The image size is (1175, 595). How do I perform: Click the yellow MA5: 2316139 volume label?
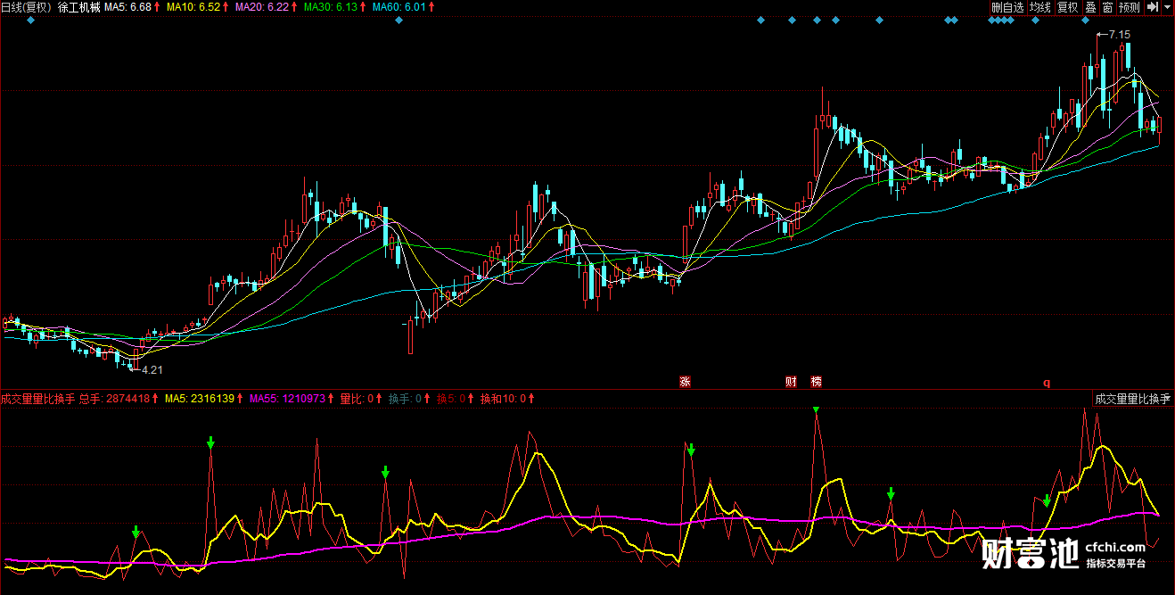point(200,399)
